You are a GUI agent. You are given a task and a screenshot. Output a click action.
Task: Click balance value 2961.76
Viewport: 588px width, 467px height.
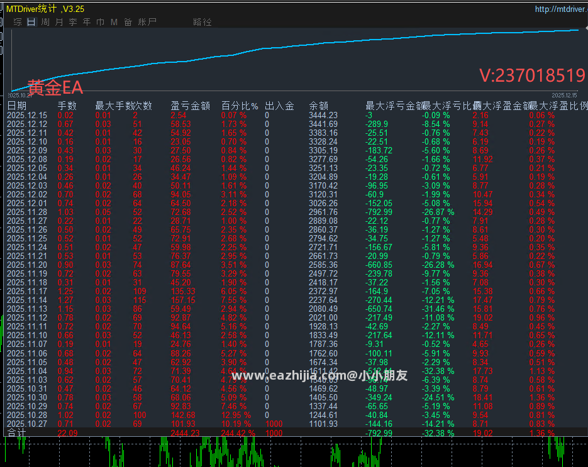pyautogui.click(x=323, y=212)
